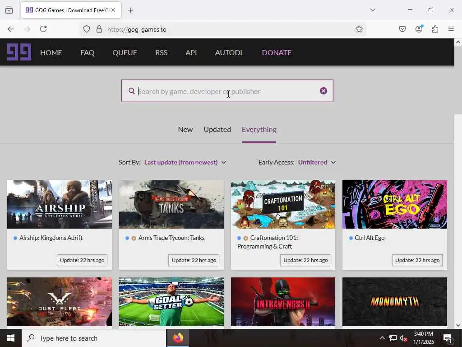Click the magnifier icon in search box
This screenshot has height=347, width=462.
(x=131, y=91)
